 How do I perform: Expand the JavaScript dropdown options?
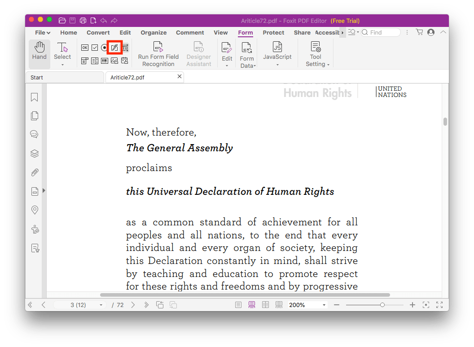click(277, 66)
